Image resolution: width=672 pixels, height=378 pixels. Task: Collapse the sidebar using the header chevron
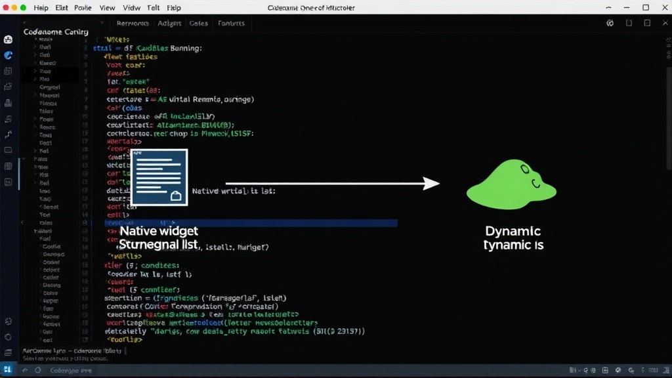[102, 23]
